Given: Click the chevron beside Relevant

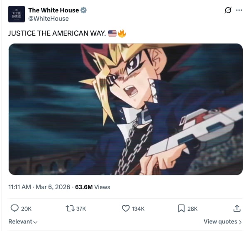Looking at the screenshot, I should [35, 222].
